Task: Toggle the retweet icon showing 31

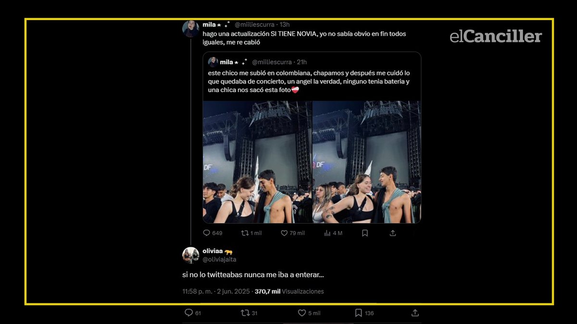Action: pyautogui.click(x=244, y=312)
